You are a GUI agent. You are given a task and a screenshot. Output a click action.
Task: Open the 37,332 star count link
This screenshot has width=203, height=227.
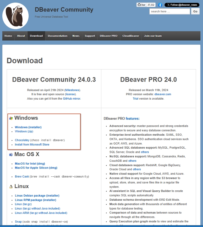(151, 5)
